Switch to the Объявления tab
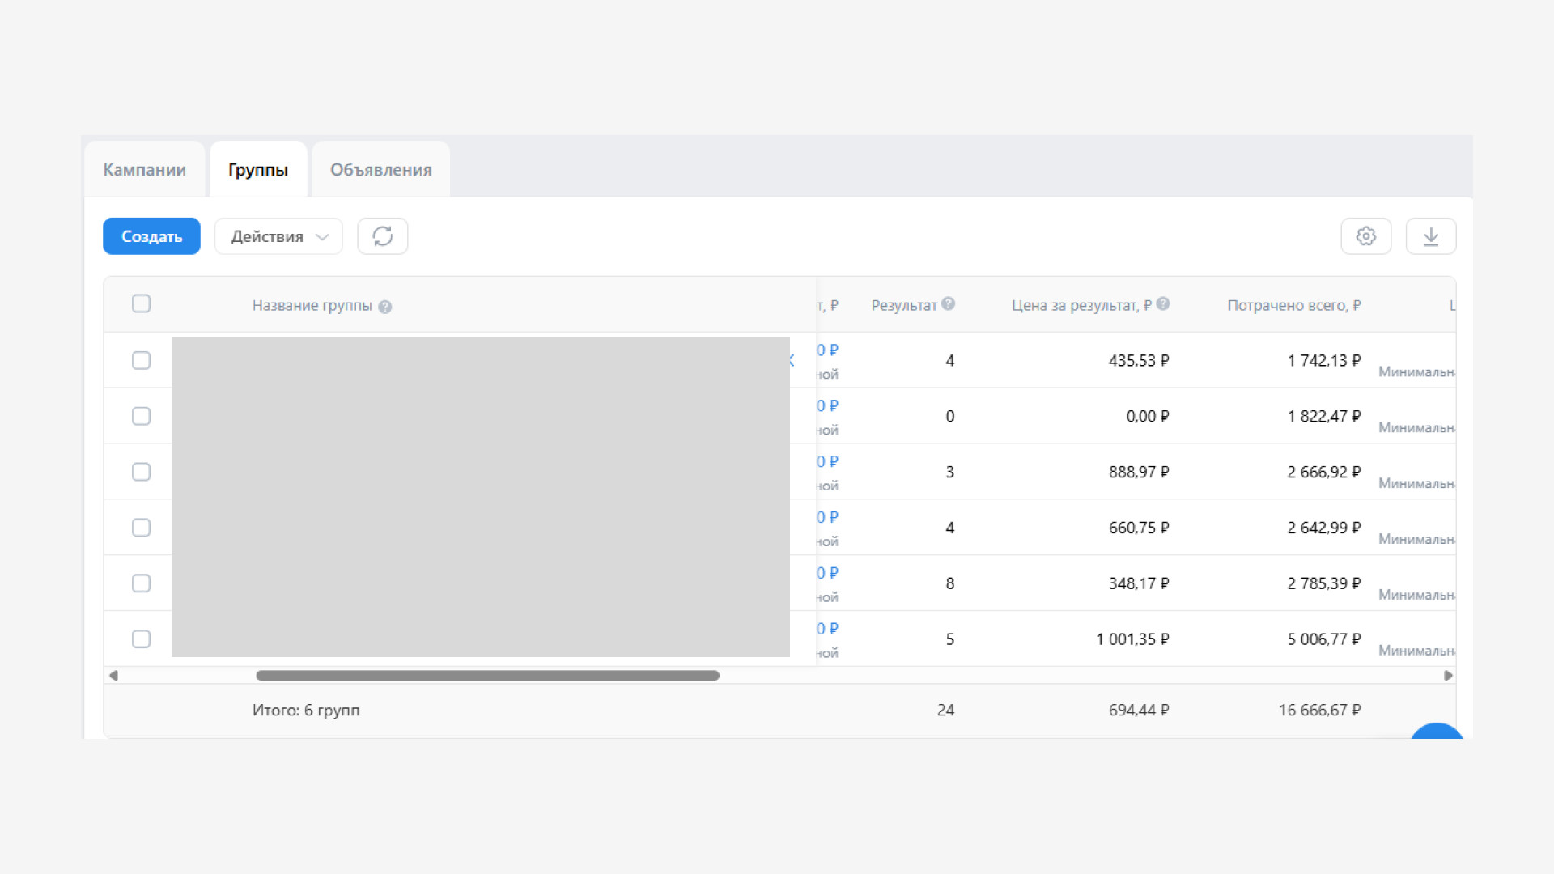This screenshot has height=874, width=1554. coord(380,170)
